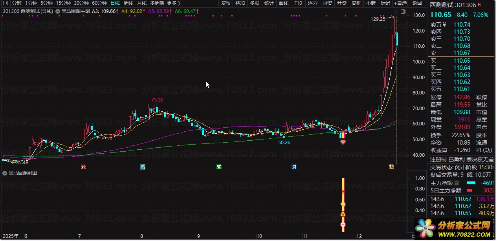Click the A6: 60.47 indicator value
The image size is (497, 241).
tap(186, 11)
